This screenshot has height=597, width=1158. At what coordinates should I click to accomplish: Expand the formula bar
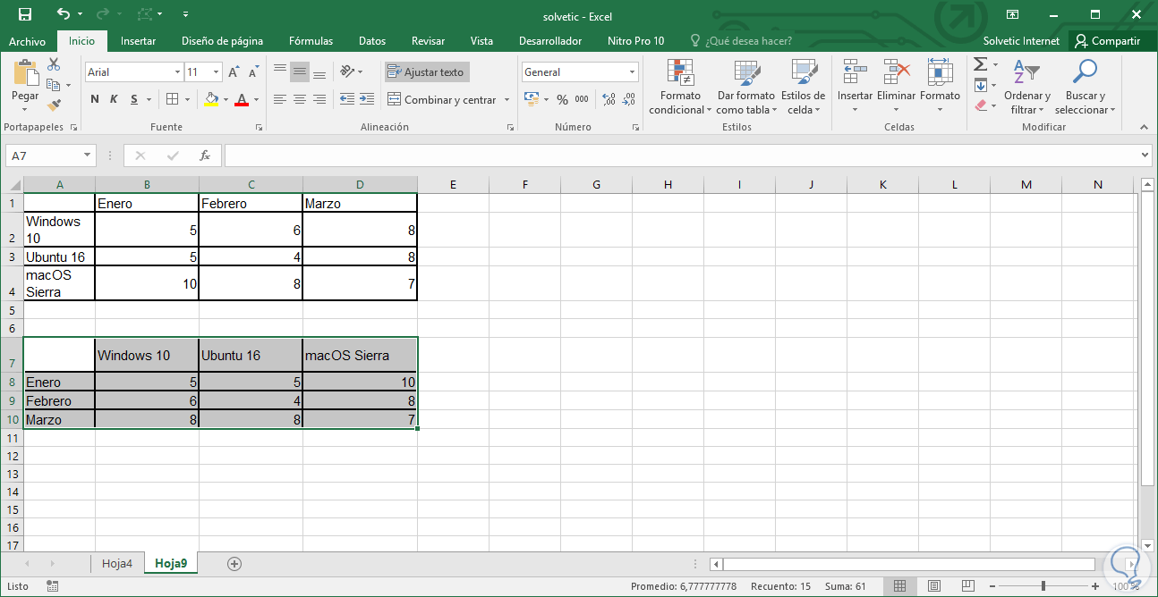(x=1146, y=156)
